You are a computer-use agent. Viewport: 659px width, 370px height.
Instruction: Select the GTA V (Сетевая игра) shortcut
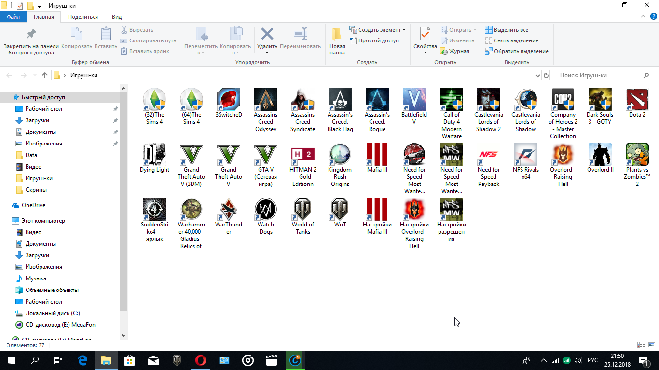pyautogui.click(x=266, y=165)
